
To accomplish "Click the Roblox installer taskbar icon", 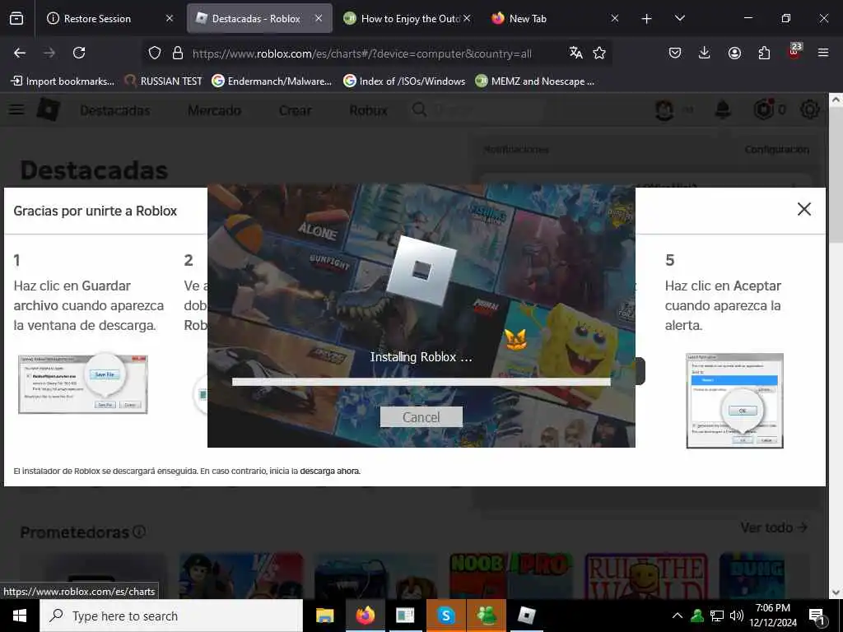I will (526, 616).
